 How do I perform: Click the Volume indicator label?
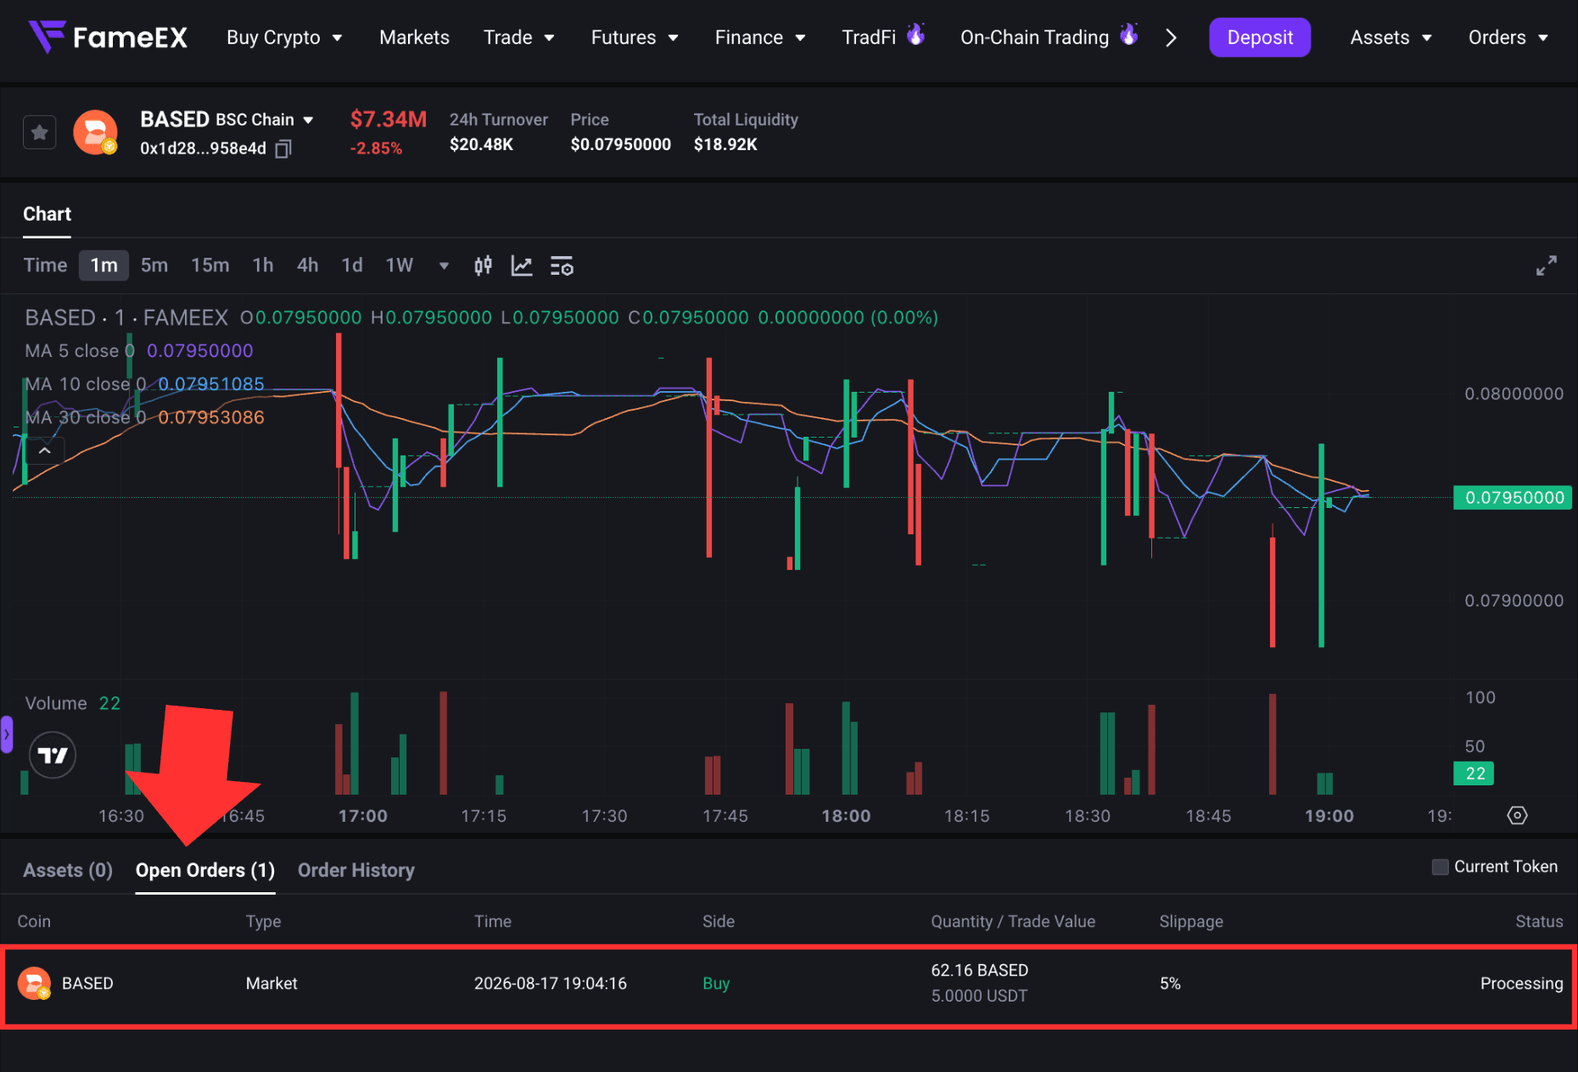click(56, 703)
